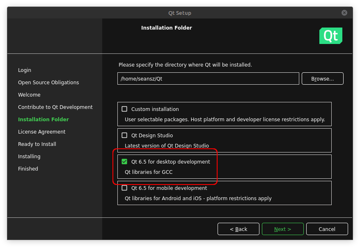Select the Login step in sidebar

click(25, 70)
